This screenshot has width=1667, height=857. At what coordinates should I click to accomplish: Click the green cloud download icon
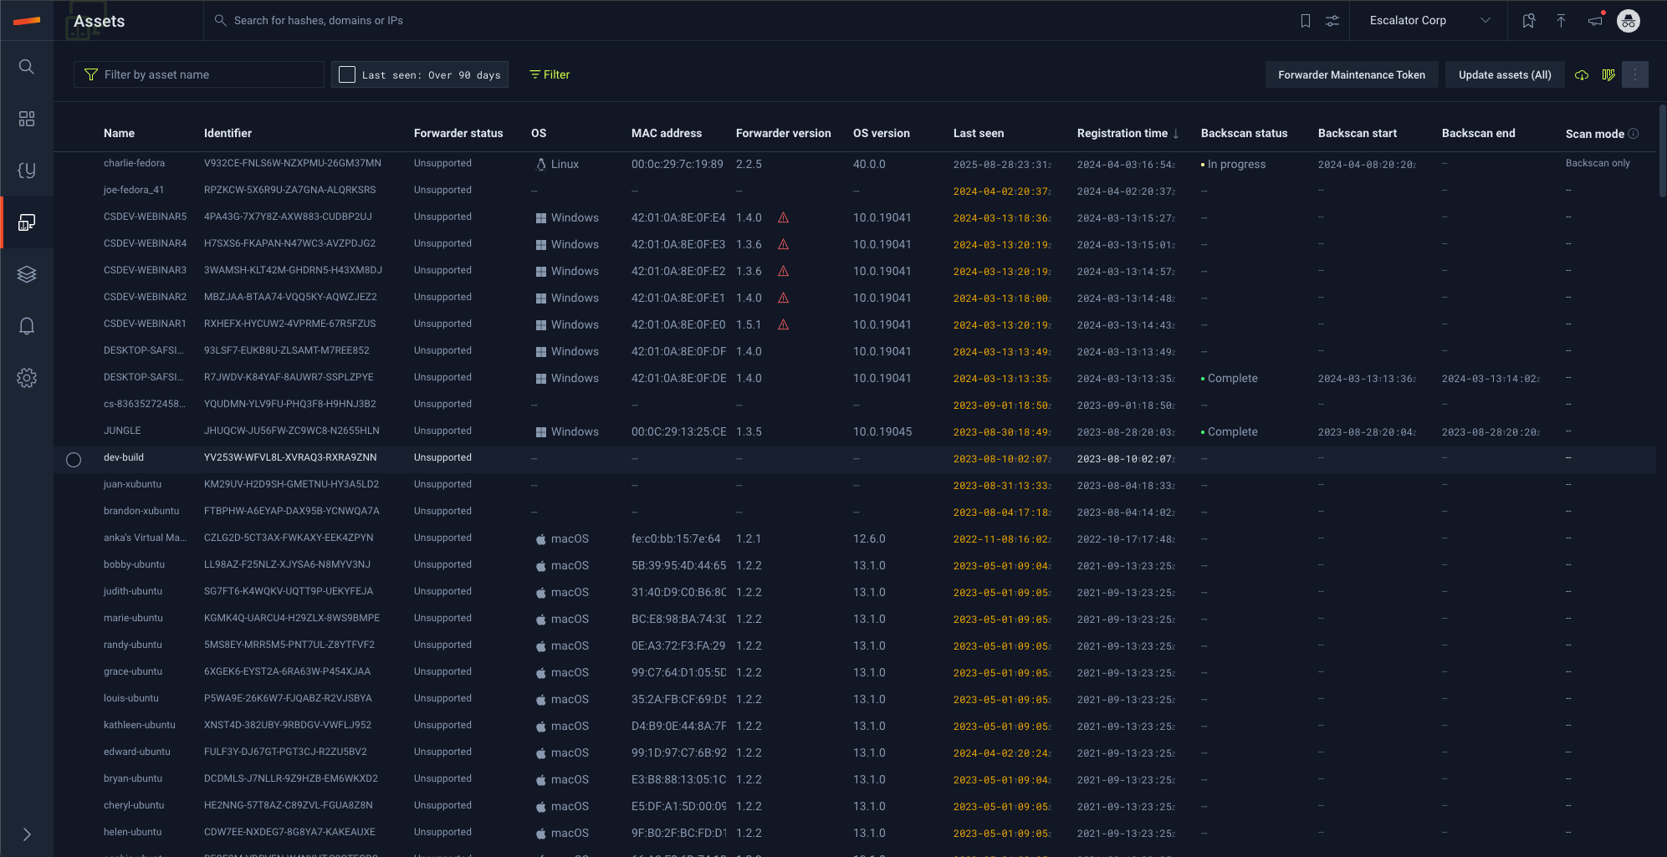[1581, 75]
